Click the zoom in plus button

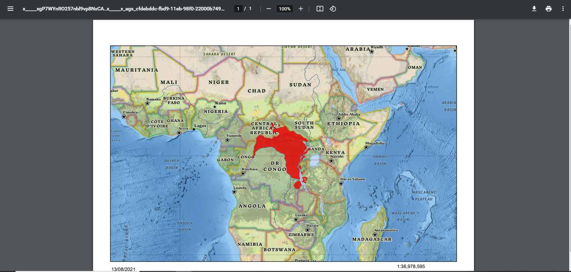pyautogui.click(x=301, y=9)
